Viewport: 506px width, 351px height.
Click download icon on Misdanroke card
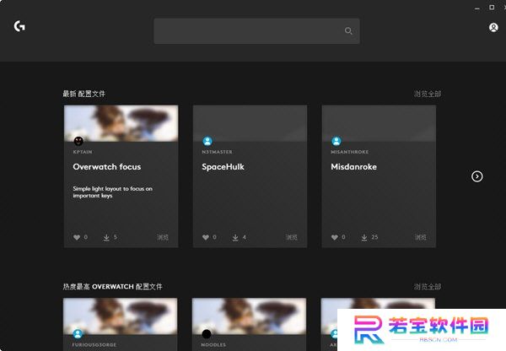point(364,237)
